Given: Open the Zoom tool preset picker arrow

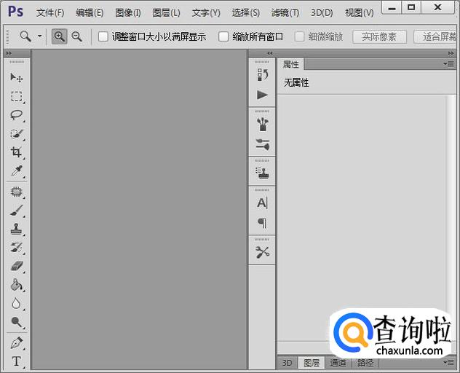Looking at the screenshot, I should pos(39,36).
